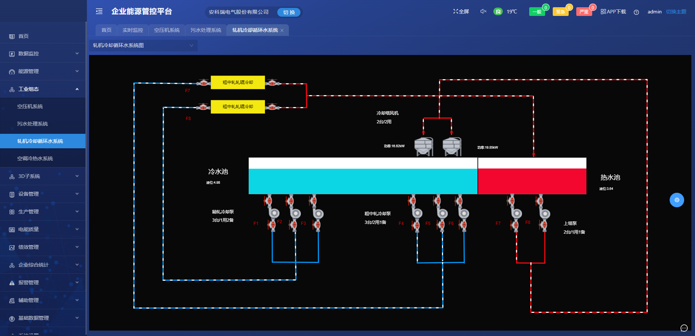Image resolution: width=695 pixels, height=336 pixels.
Task: Open 污水处理系统 in sidebar submenu
Action: coord(43,124)
